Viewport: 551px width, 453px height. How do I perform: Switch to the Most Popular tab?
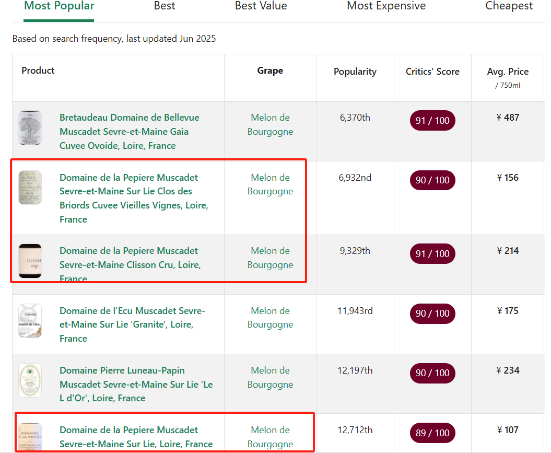[x=59, y=6]
